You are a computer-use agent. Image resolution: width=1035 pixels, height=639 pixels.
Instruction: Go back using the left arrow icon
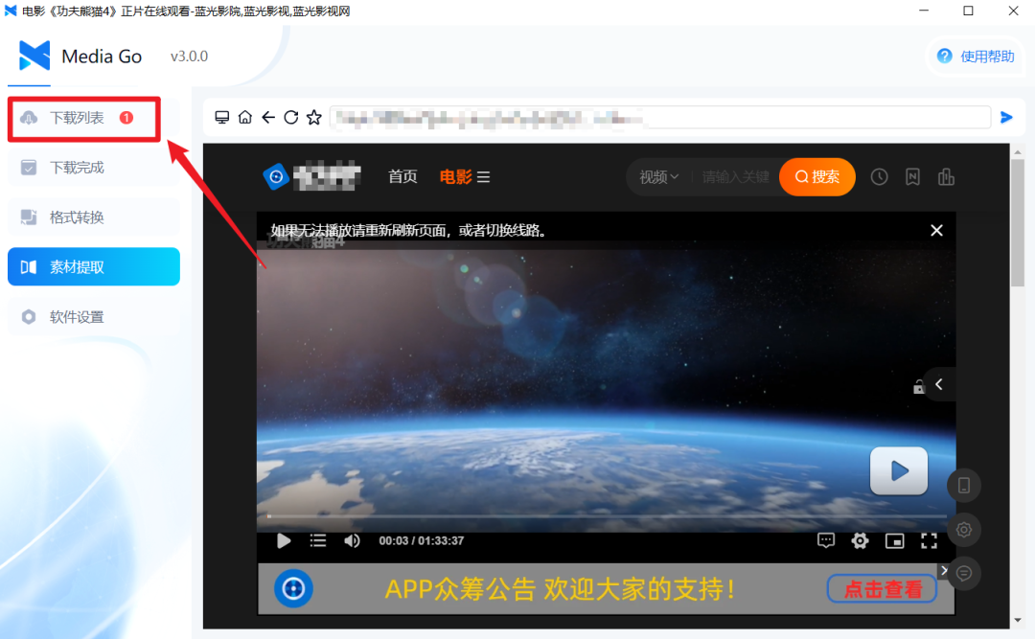[268, 118]
